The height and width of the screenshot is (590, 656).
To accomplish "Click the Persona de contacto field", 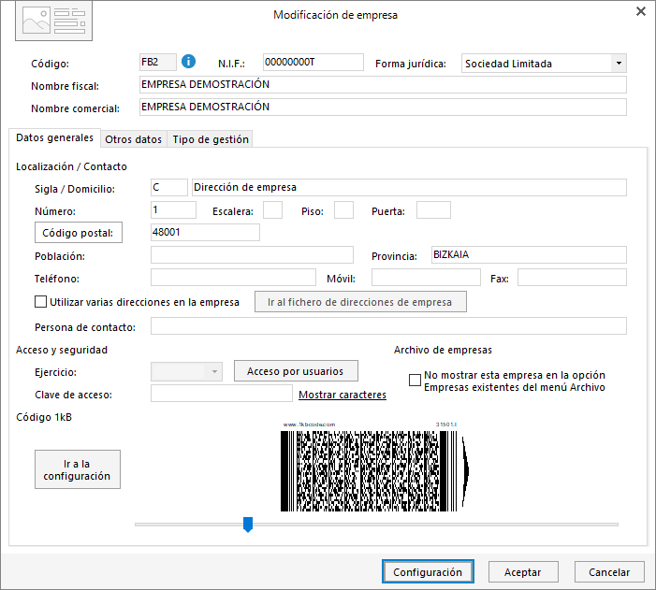I will (x=388, y=325).
